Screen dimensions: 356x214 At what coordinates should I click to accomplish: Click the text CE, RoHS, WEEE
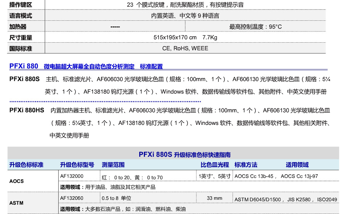[185, 48]
